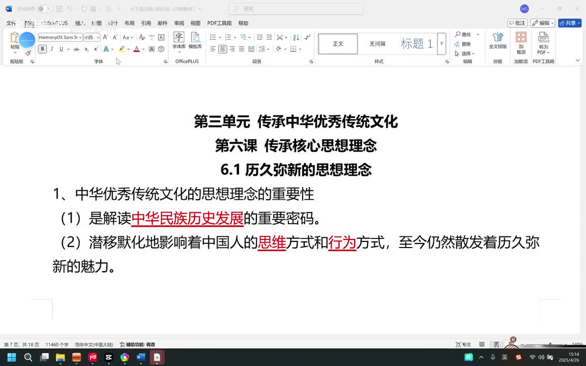The image size is (586, 366).
Task: Open the Font Library (字体库) icon
Action: pyautogui.click(x=179, y=40)
